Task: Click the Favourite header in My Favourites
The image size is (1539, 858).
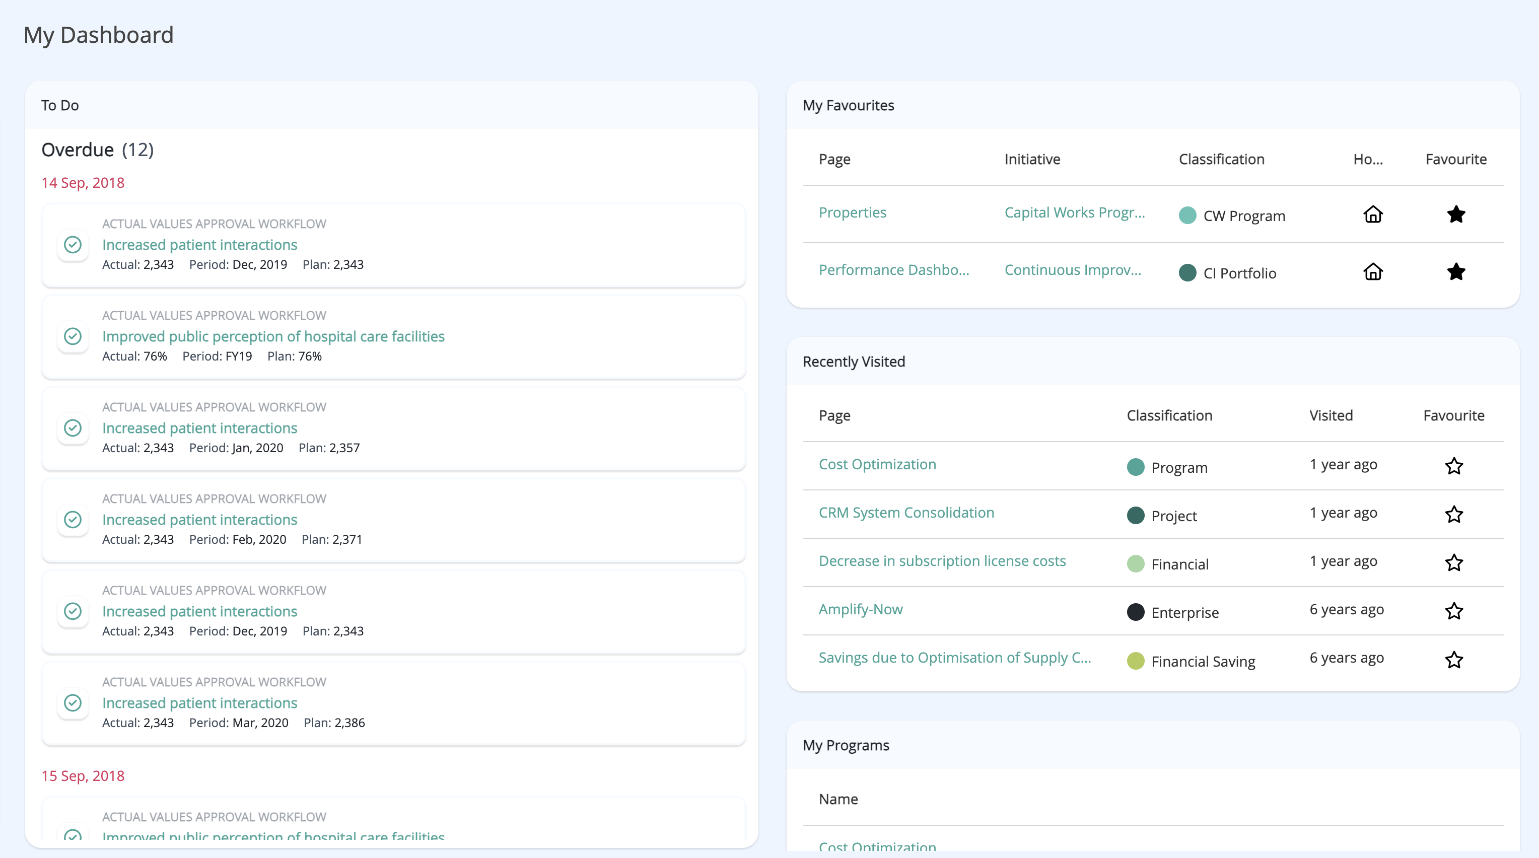Action: pyautogui.click(x=1456, y=160)
